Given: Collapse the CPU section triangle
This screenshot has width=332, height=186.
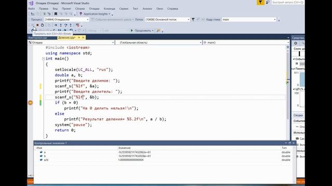Looking at the screenshot, I should [294, 89].
